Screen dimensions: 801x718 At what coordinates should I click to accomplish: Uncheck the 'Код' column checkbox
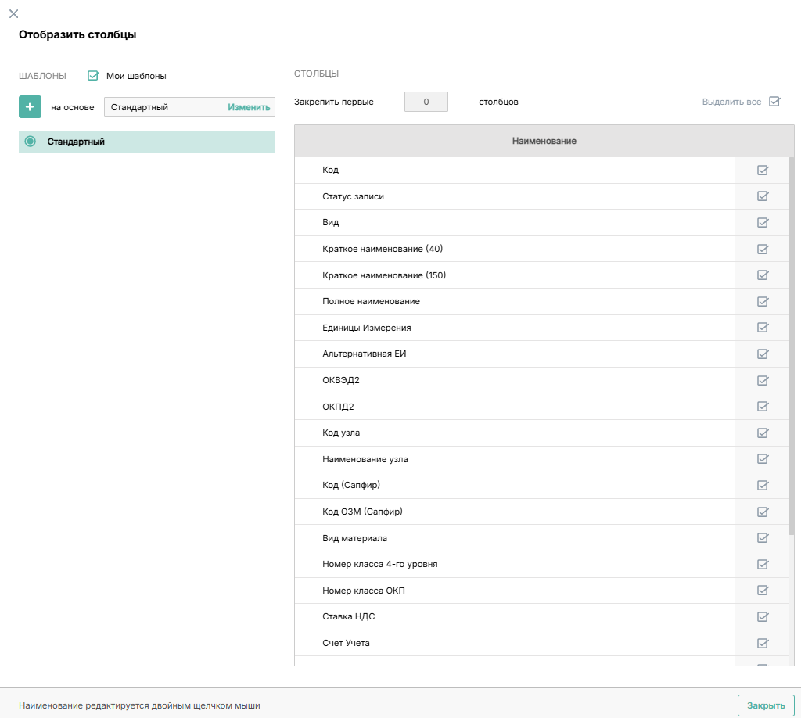coord(762,171)
